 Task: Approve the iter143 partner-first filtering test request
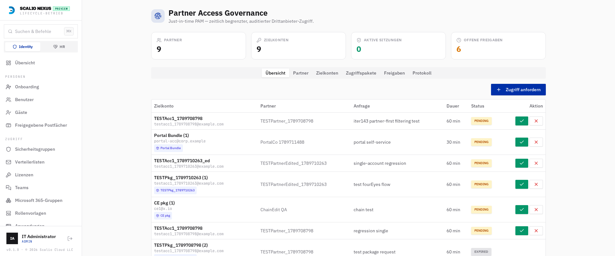pos(521,121)
